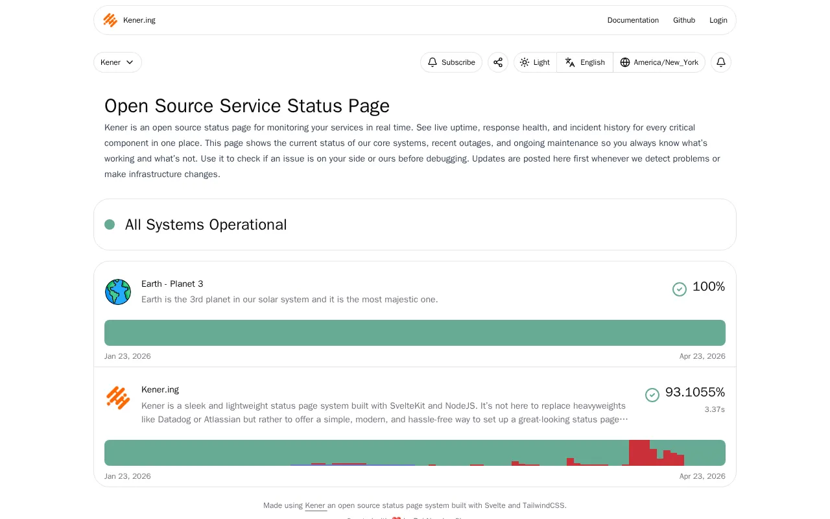The height and width of the screenshot is (519, 830).
Task: Click the Login link
Action: [718, 20]
